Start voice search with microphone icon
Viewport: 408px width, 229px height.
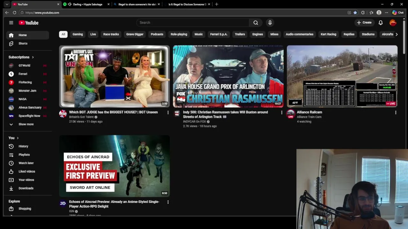(x=270, y=23)
